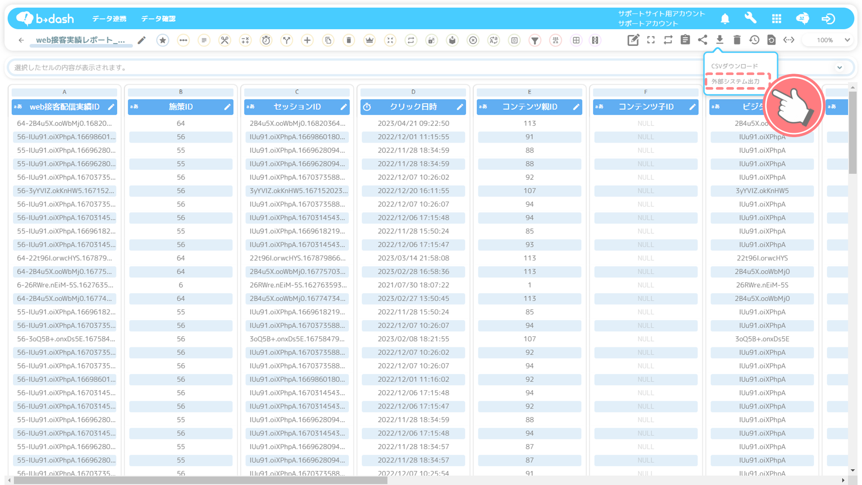Click the star favorite icon in the toolbar
The image size is (862, 485).
click(162, 40)
